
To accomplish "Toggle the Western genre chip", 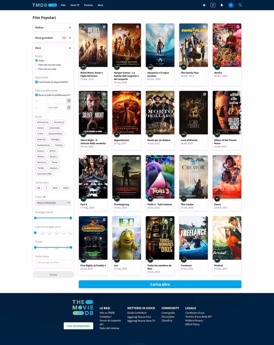I will click(54, 168).
